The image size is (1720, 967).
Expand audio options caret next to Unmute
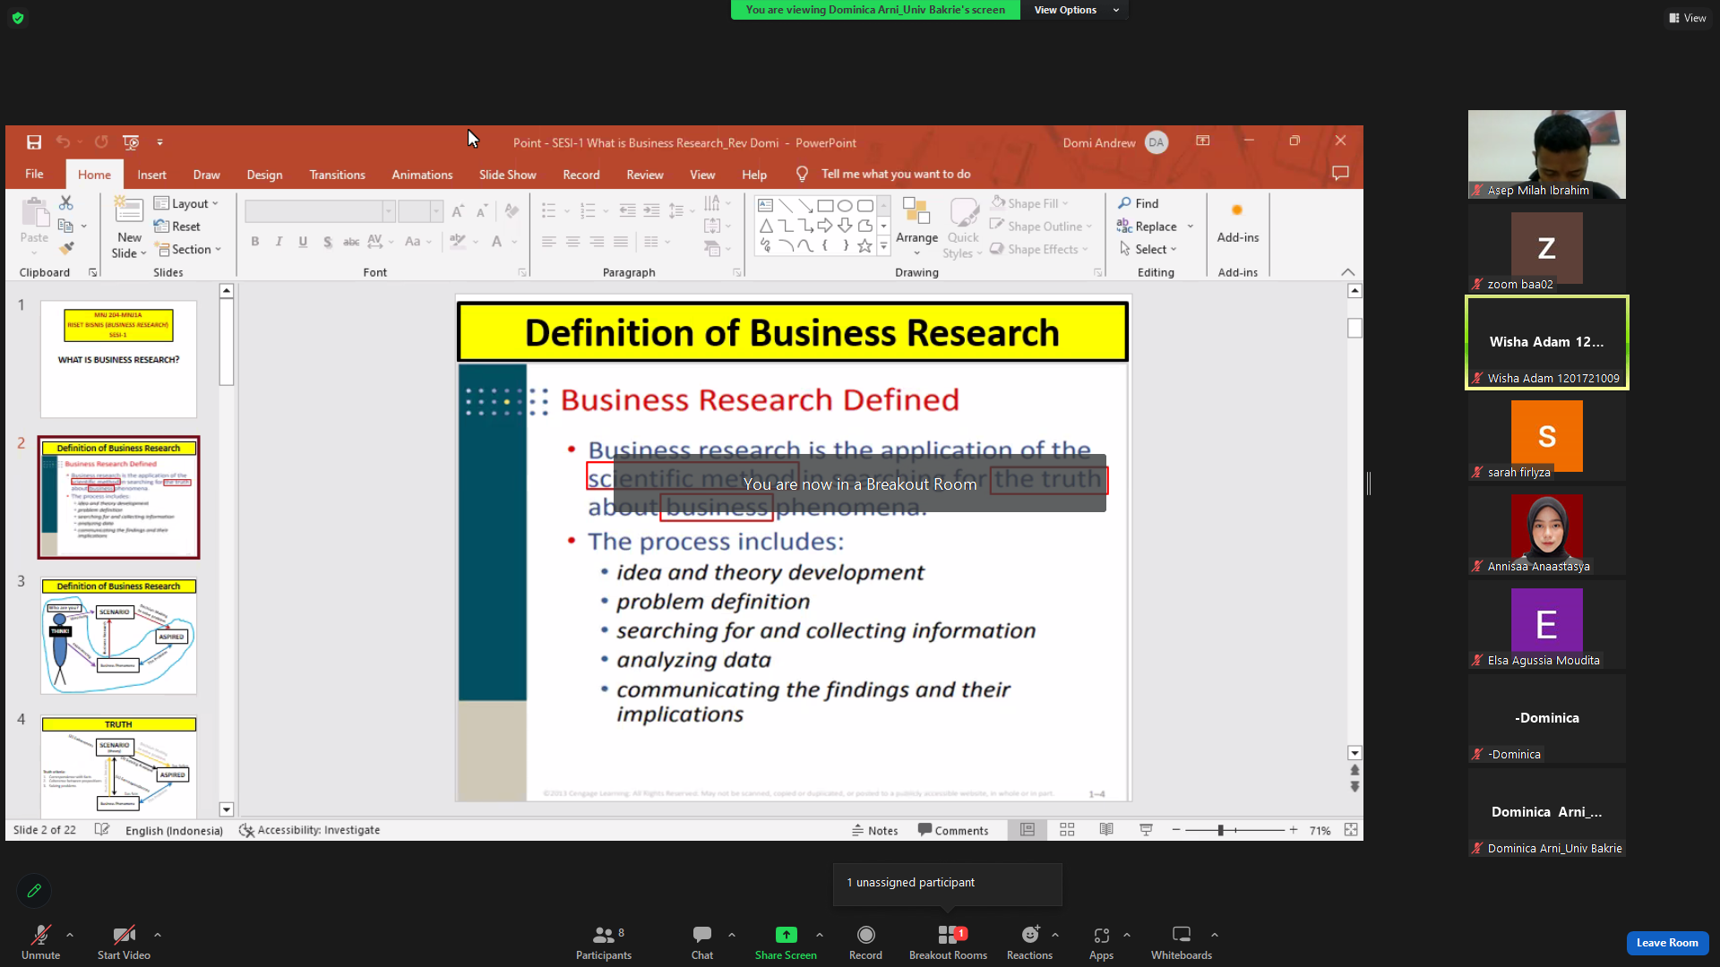click(70, 935)
